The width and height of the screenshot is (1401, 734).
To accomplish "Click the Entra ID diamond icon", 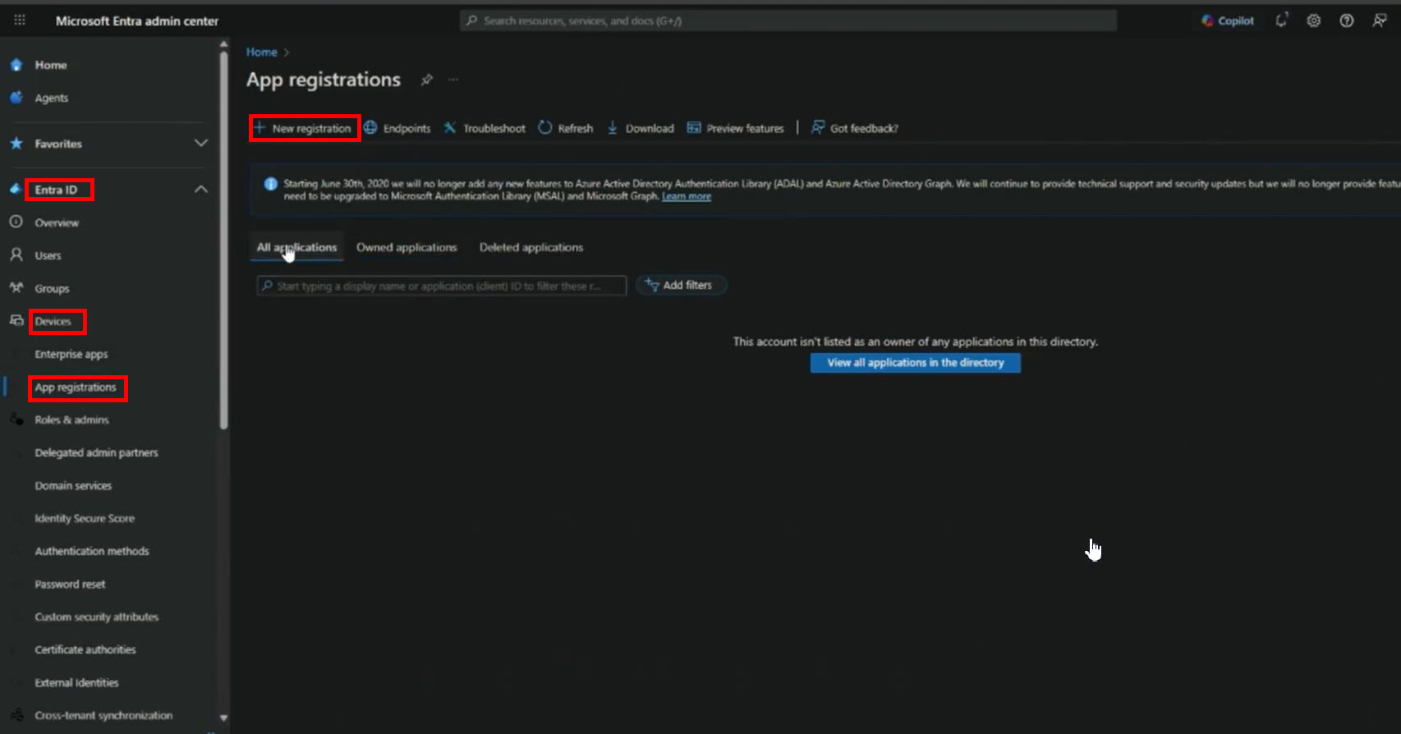I will click(15, 190).
